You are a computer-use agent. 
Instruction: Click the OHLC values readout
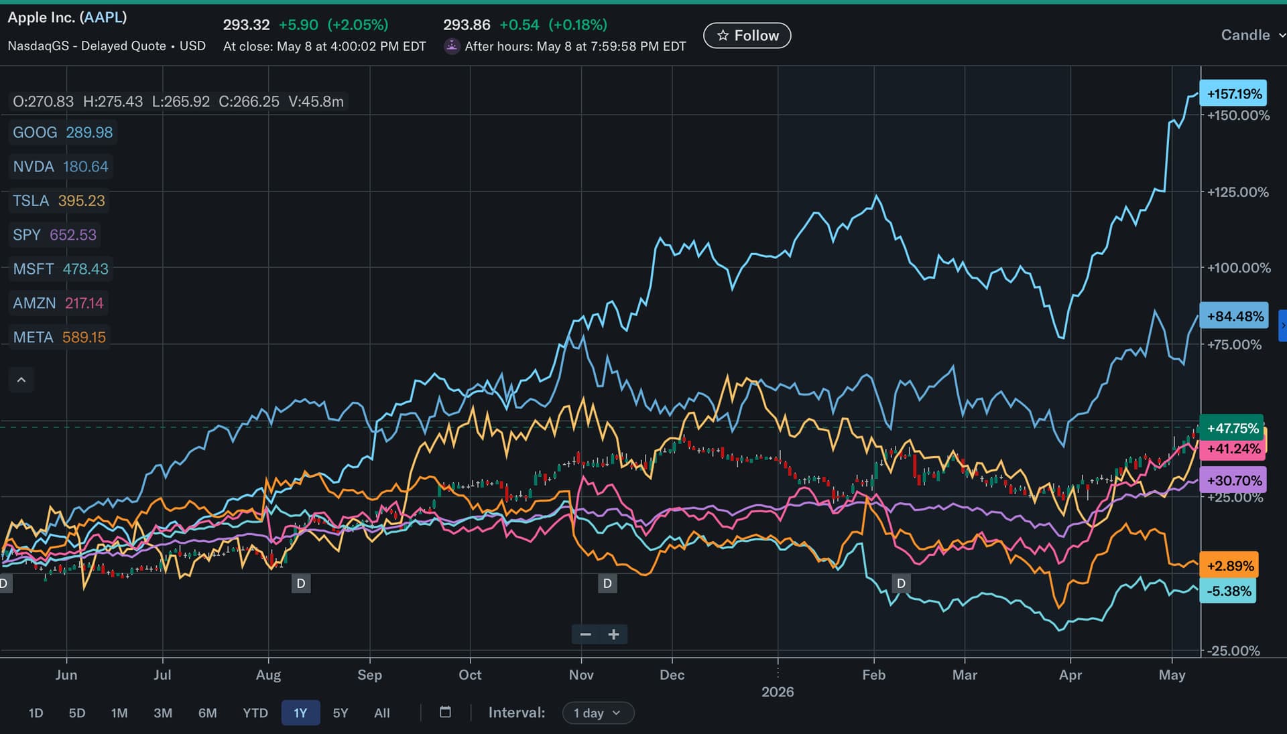[178, 102]
